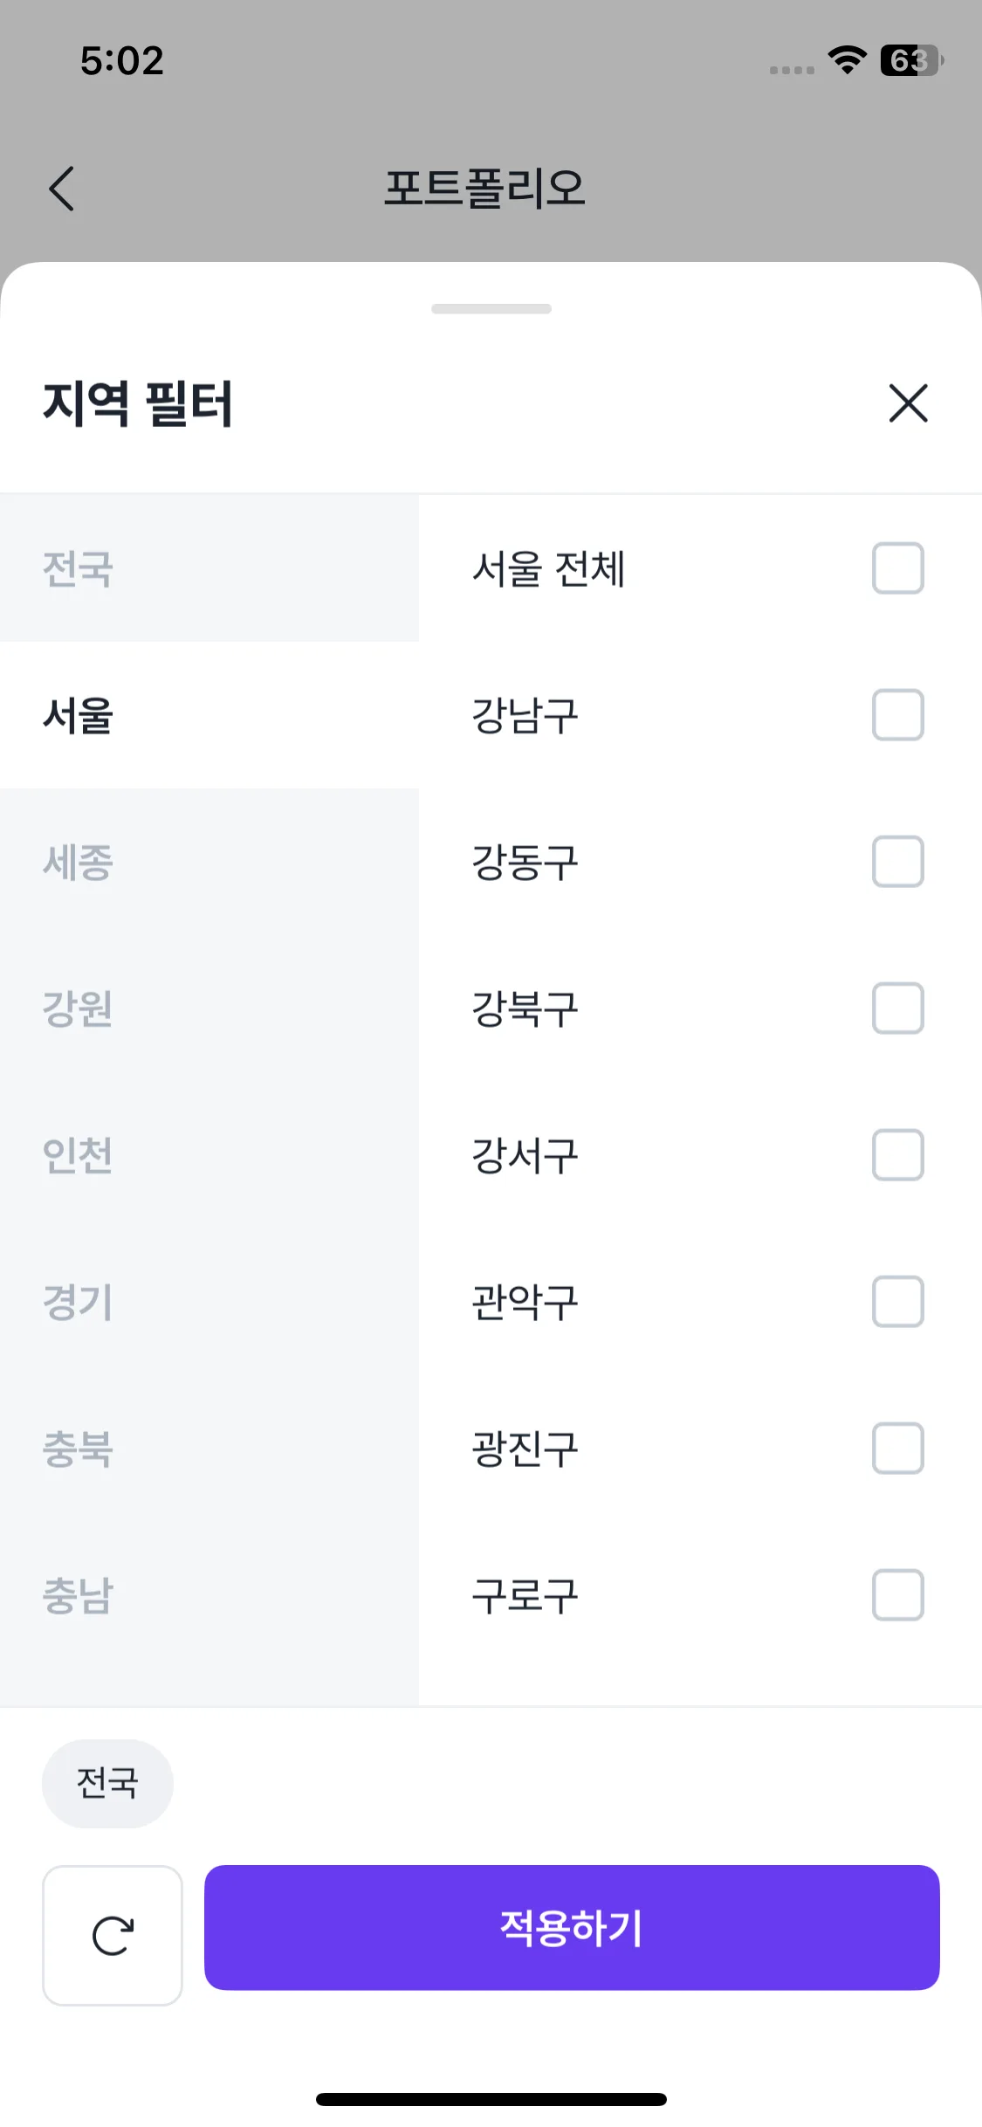
Task: Switch to the 전국 region tab
Action: point(209,568)
